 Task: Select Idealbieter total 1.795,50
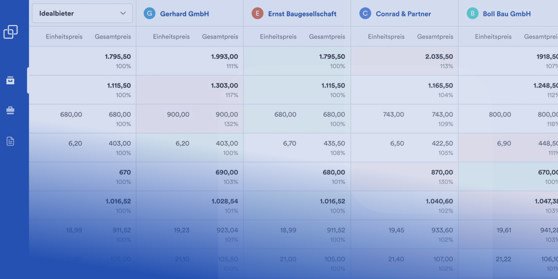pyautogui.click(x=118, y=57)
